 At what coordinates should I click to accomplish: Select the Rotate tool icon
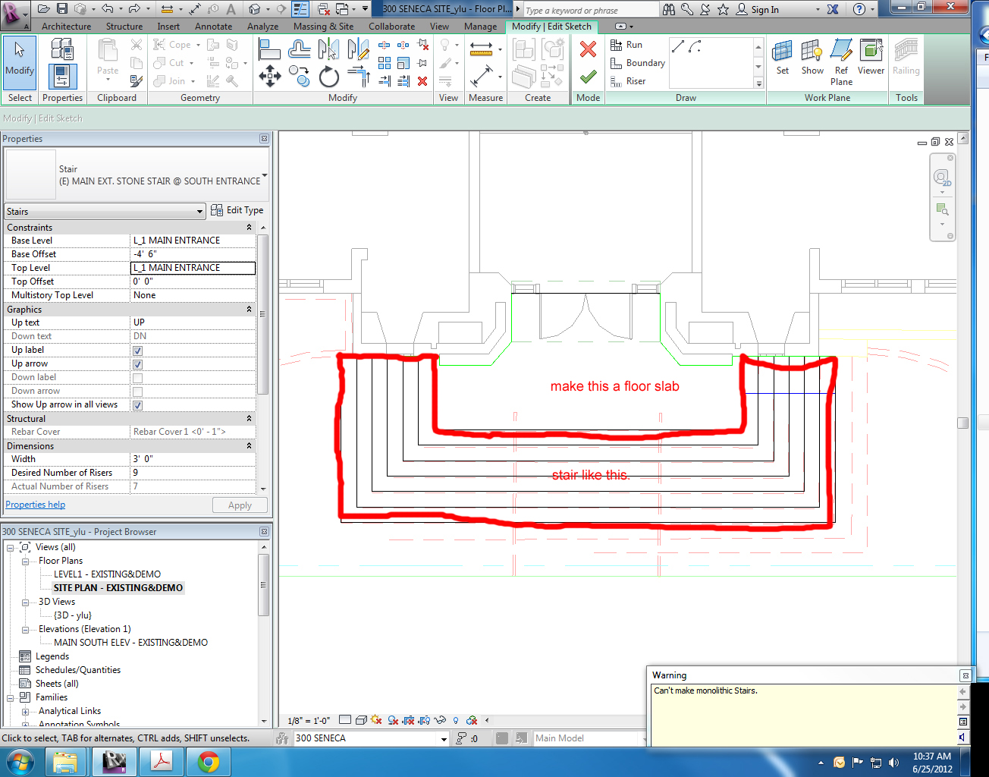pos(328,77)
